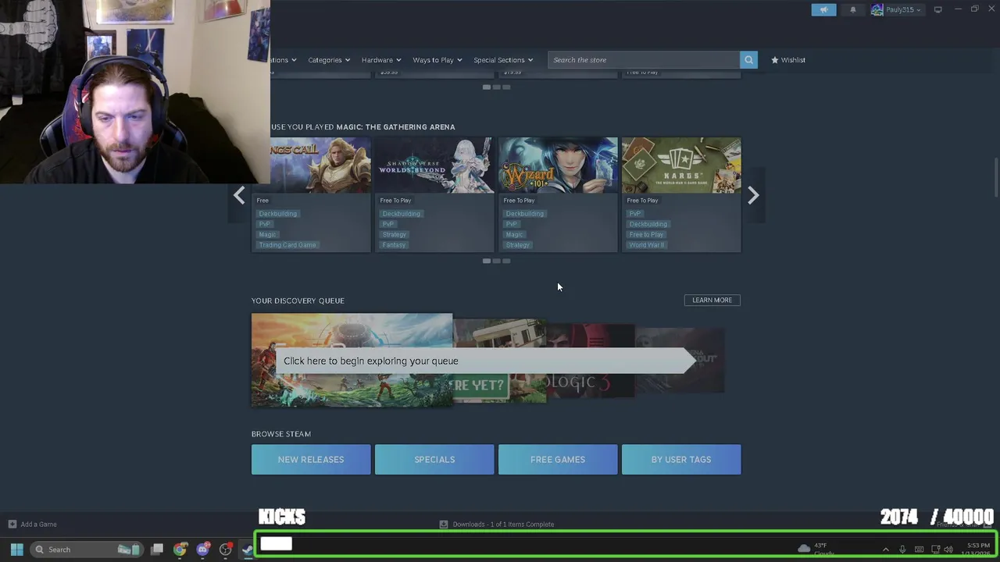The width and height of the screenshot is (1000, 562).
Task: Click here to begin exploring your queue
Action: pos(484,361)
